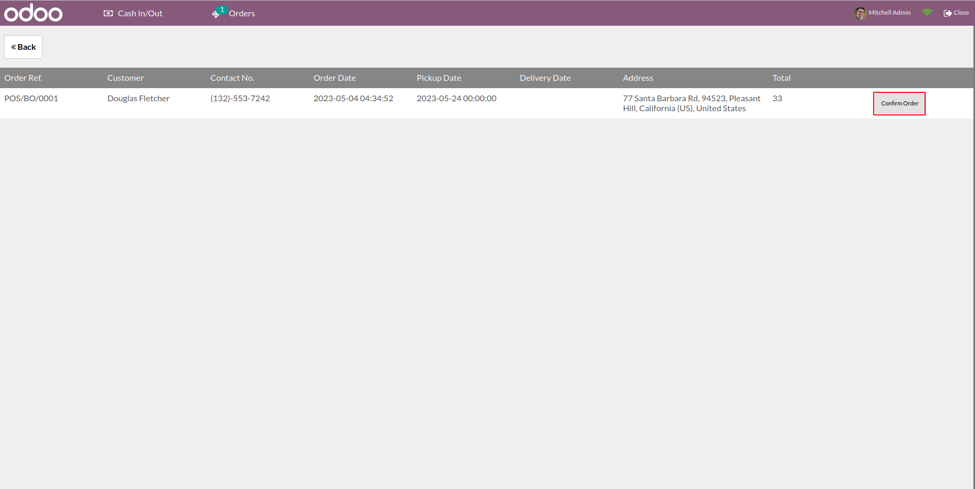The height and width of the screenshot is (489, 975).
Task: Open Cash In/Out
Action: click(x=133, y=13)
